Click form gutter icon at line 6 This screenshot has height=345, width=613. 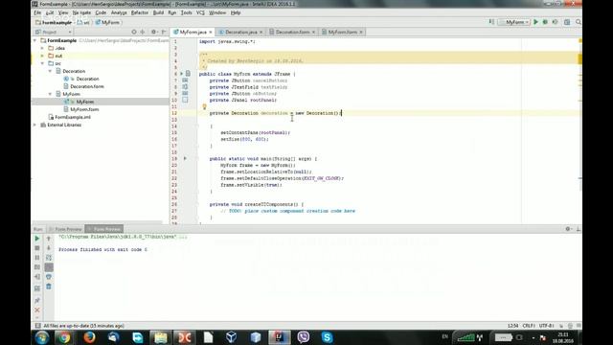(x=188, y=74)
